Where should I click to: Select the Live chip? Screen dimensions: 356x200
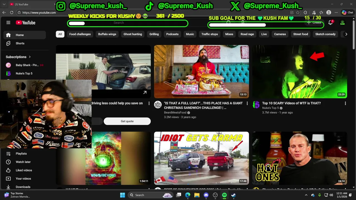tap(264, 34)
